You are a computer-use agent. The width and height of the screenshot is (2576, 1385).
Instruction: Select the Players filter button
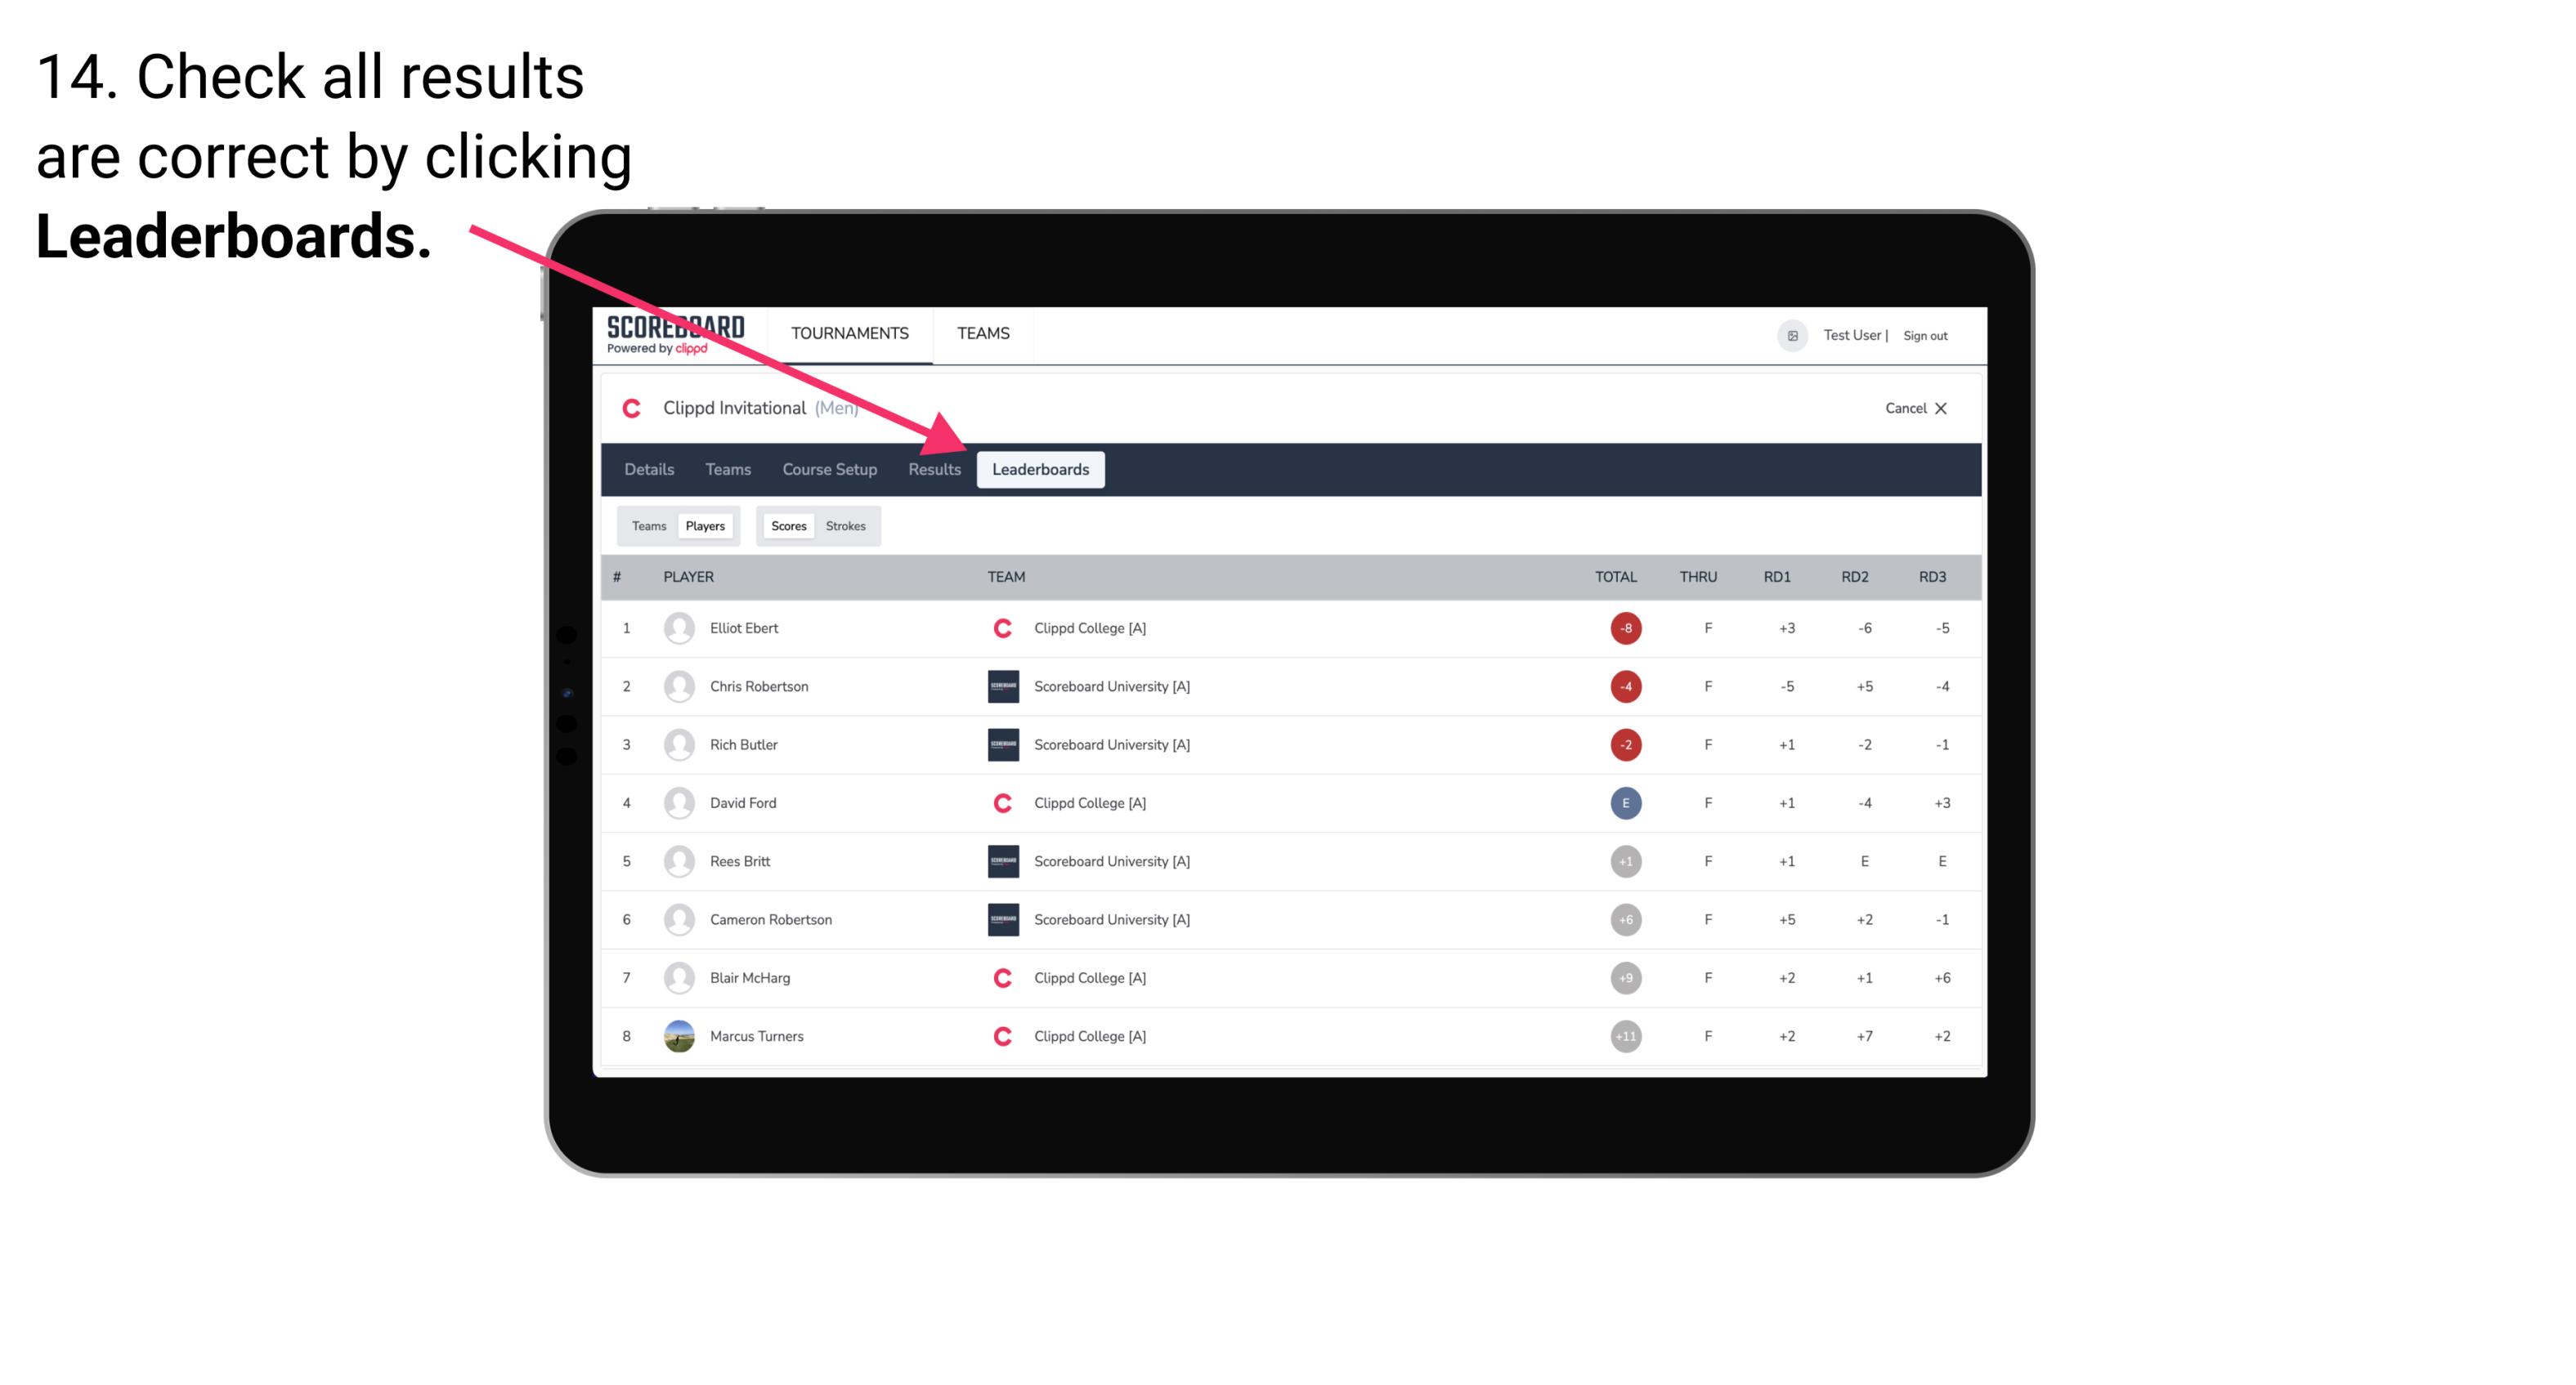point(706,525)
